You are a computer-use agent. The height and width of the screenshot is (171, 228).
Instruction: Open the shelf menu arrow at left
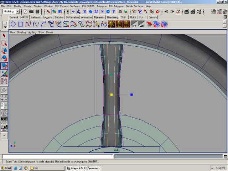5,26
